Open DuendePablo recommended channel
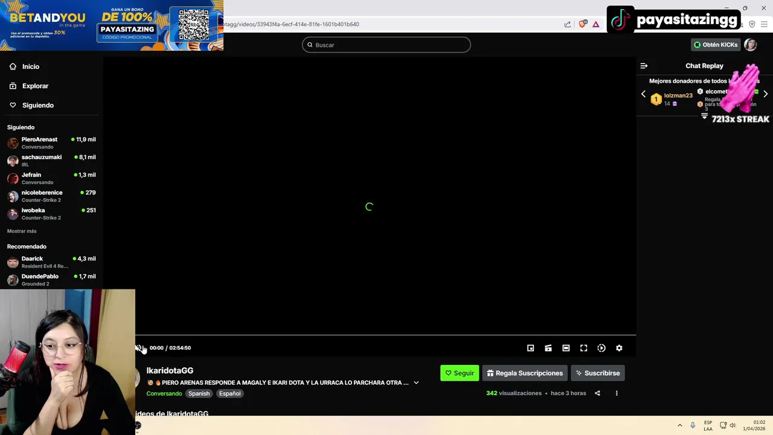The image size is (773, 435). click(x=51, y=280)
